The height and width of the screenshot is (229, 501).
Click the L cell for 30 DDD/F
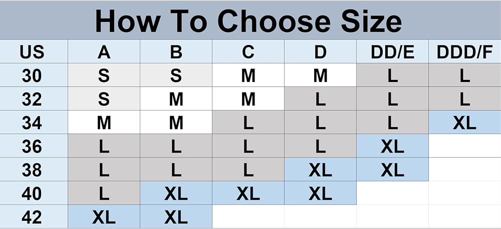pos(464,75)
